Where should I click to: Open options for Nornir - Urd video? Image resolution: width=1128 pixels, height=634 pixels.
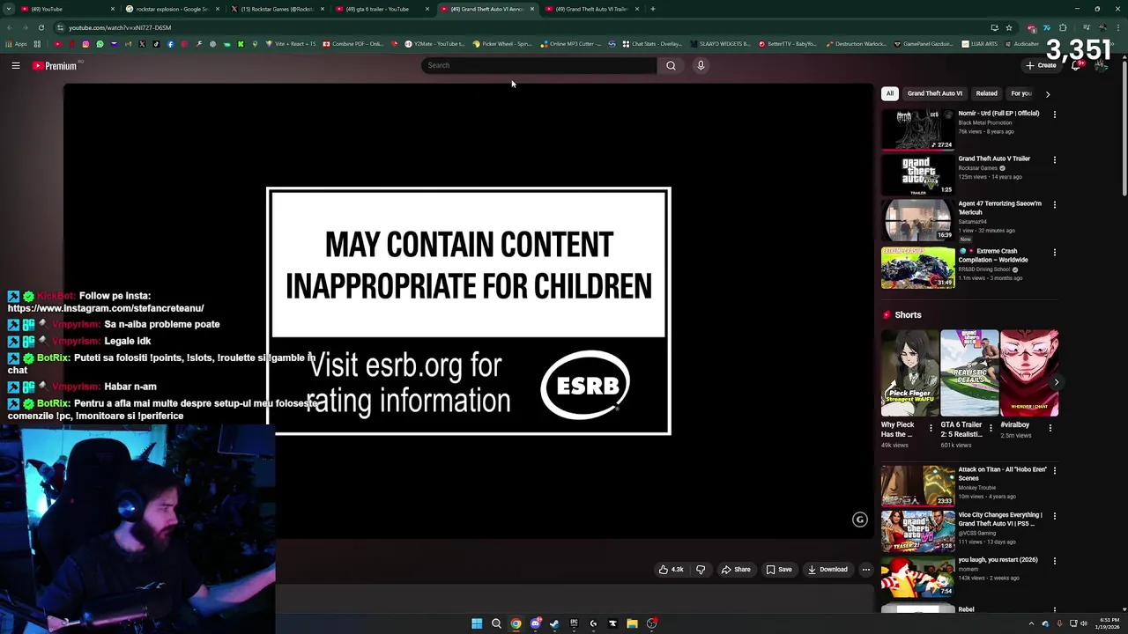pyautogui.click(x=1054, y=114)
